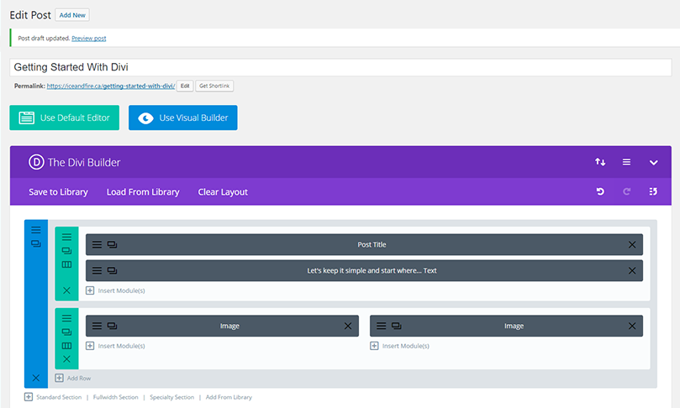The image size is (680, 408).
Task: Click Load From Library
Action: (x=143, y=192)
